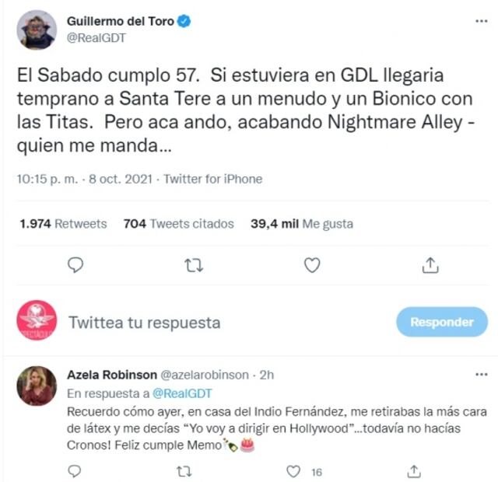Like Azela Robinson's reply
The height and width of the screenshot is (482, 498).
point(294,470)
